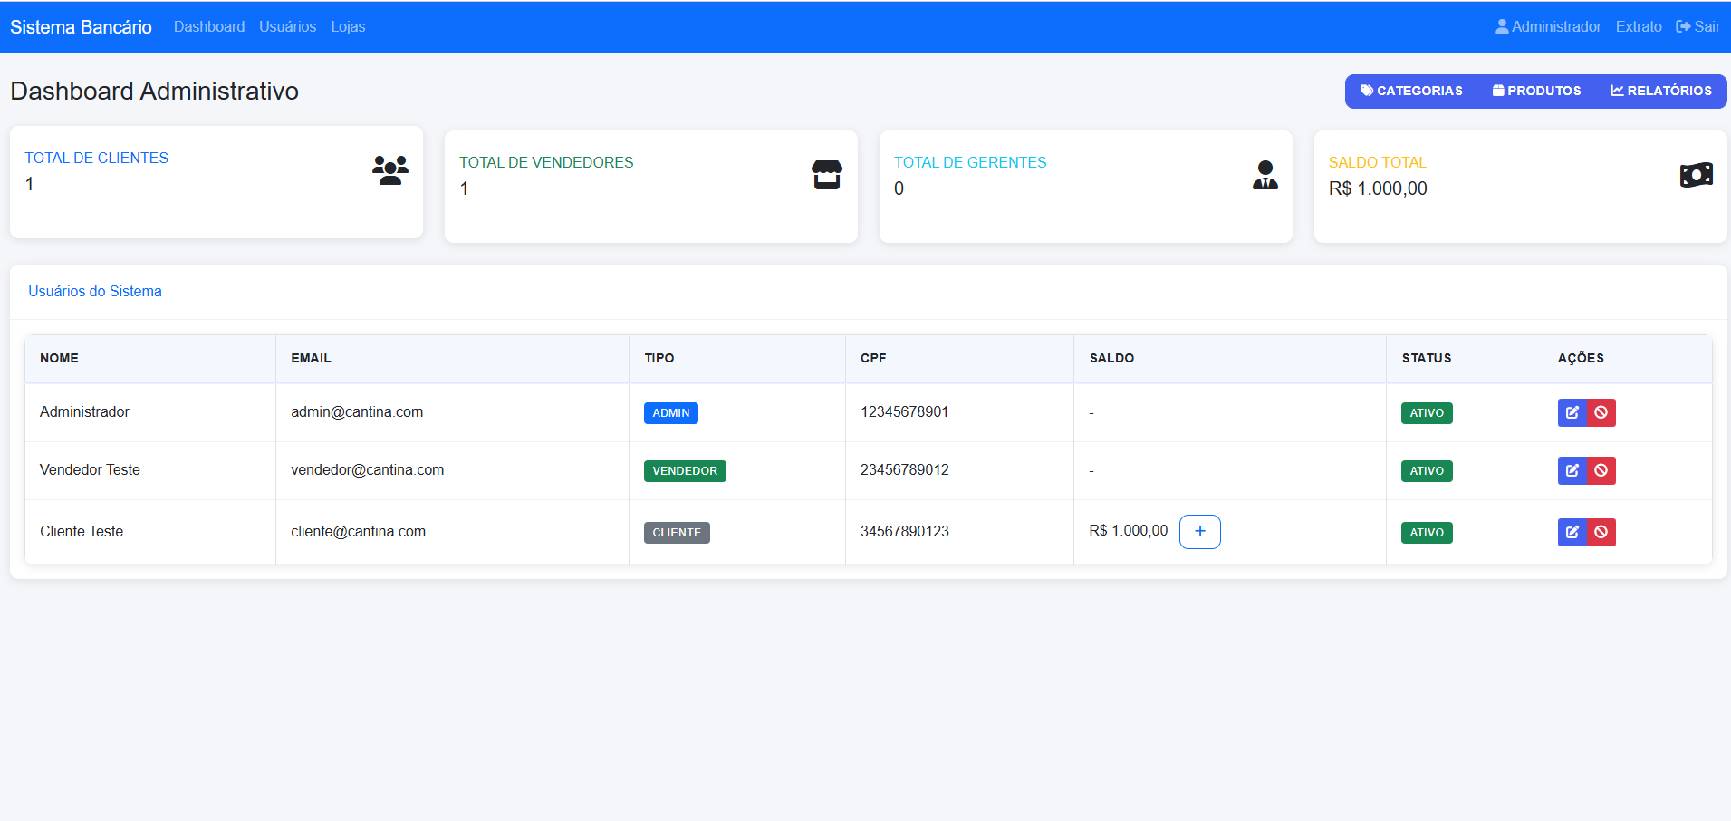Log out using Sair
Screen dimensions: 1731x821
1697,27
